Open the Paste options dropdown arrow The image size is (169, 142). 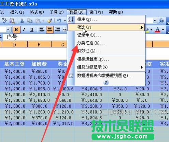point(43,21)
